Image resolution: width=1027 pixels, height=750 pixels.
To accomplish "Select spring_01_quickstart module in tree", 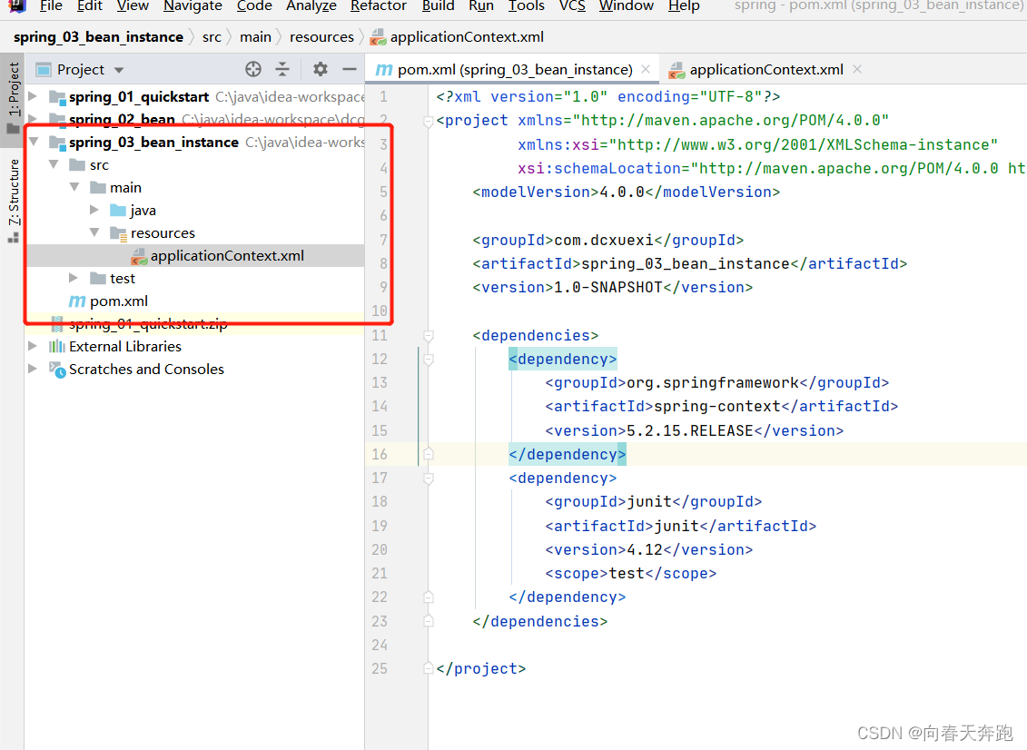I will (139, 97).
